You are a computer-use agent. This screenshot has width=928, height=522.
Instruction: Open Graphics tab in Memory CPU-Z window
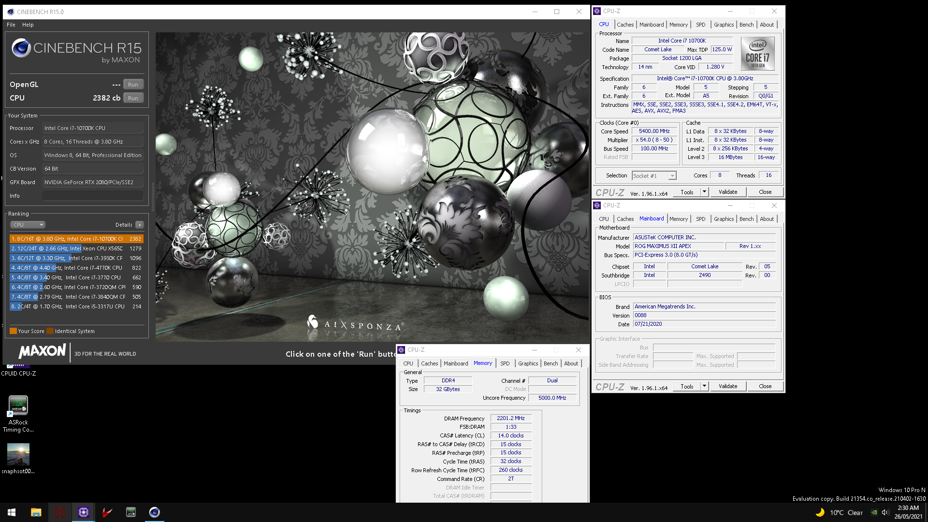[528, 363]
